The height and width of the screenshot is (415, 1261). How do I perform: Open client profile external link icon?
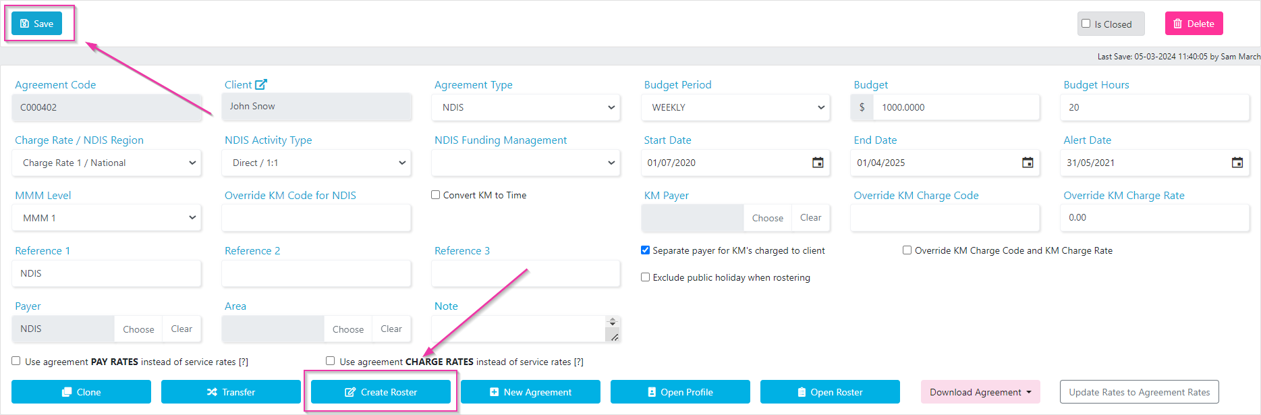[261, 84]
